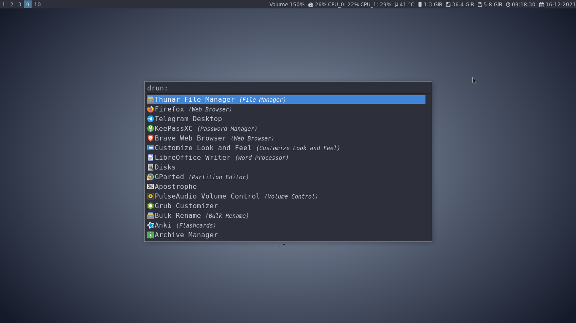Screen dimensions: 576x323
Task: Select the active workspace 9
Action: coord(28,4)
